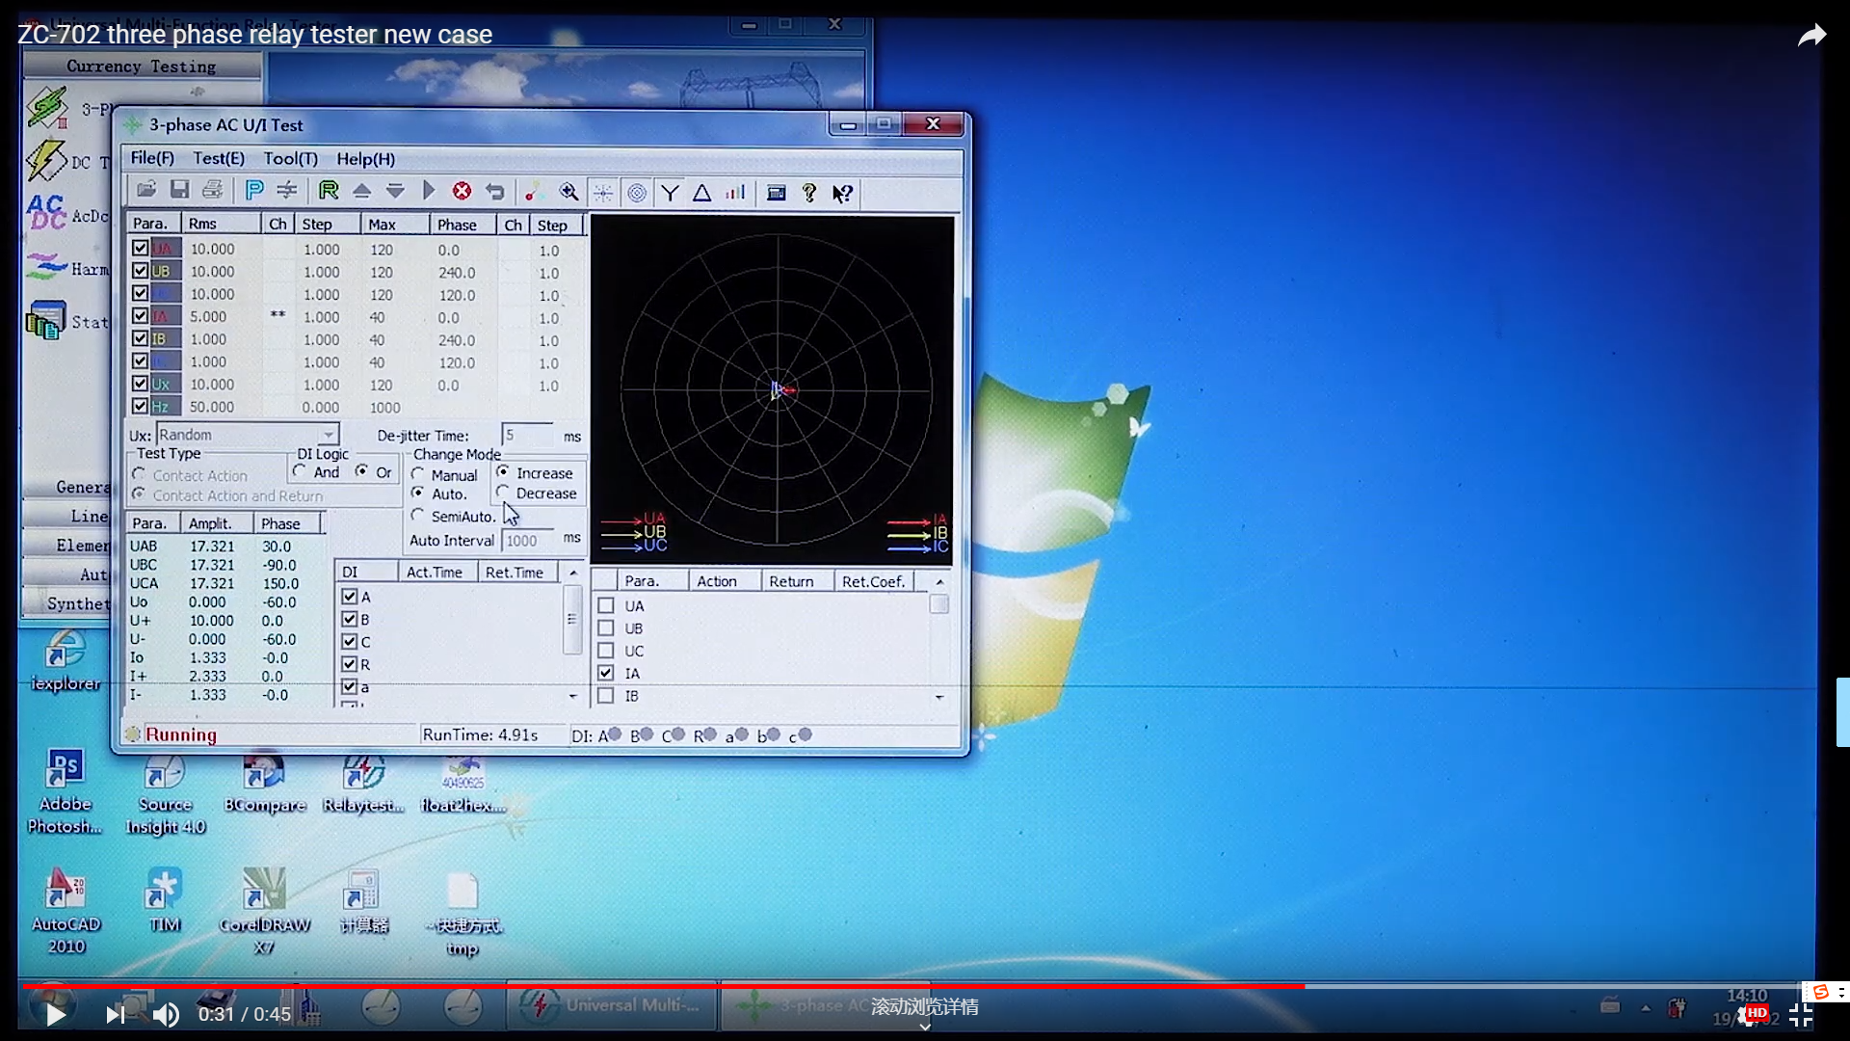Toggle the UA channel checkbox
This screenshot has height=1041, width=1850.
tap(141, 249)
